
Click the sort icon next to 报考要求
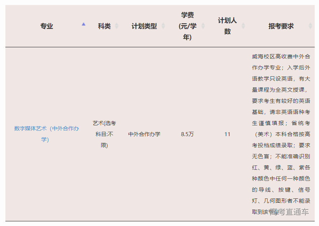coord(310,26)
